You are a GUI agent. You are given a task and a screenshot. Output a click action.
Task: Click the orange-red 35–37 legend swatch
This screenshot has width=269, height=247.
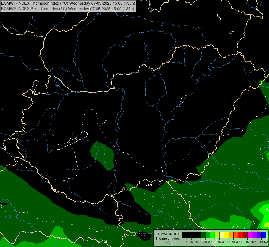[x=236, y=235]
